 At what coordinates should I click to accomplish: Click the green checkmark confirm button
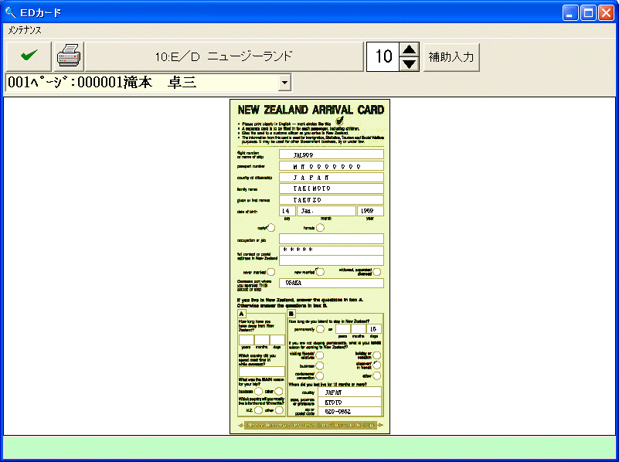[x=29, y=56]
